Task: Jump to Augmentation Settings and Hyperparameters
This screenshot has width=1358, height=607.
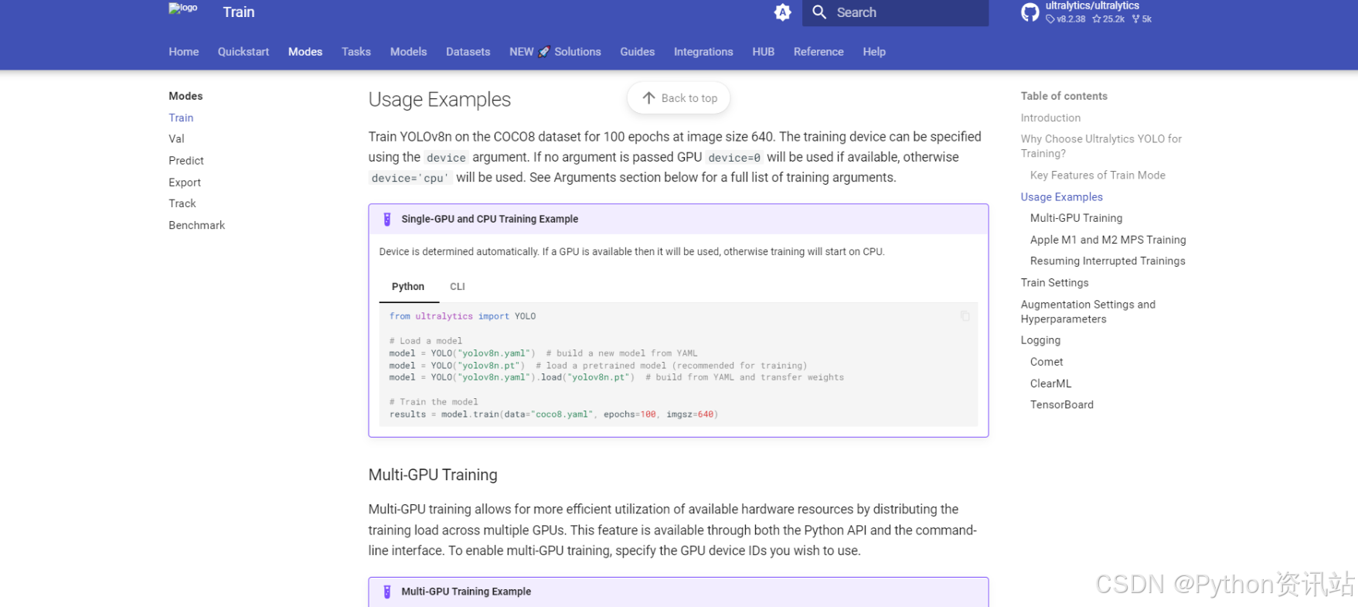Action: pos(1087,312)
